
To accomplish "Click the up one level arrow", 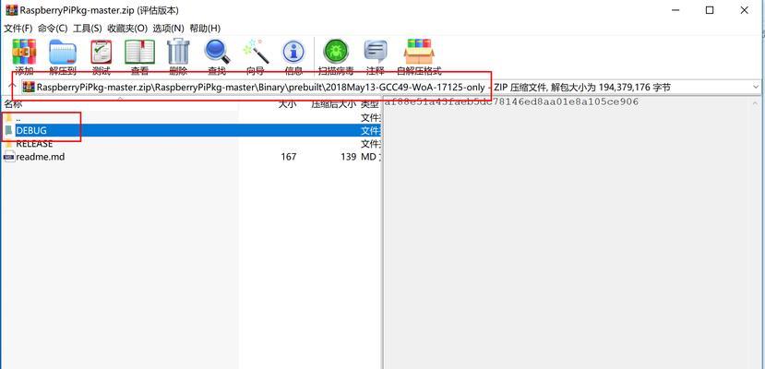I will click(x=13, y=88).
